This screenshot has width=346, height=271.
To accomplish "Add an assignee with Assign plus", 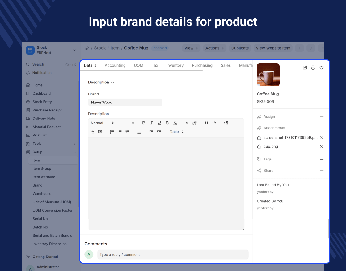I will pos(322,117).
